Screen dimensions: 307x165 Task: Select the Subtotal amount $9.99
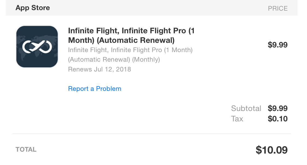point(278,108)
